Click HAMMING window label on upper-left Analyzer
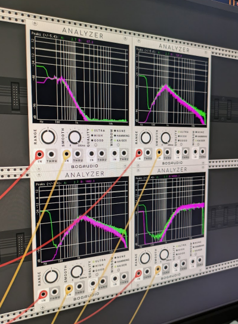The width and height of the screenshot is (238, 324). [x=123, y=136]
